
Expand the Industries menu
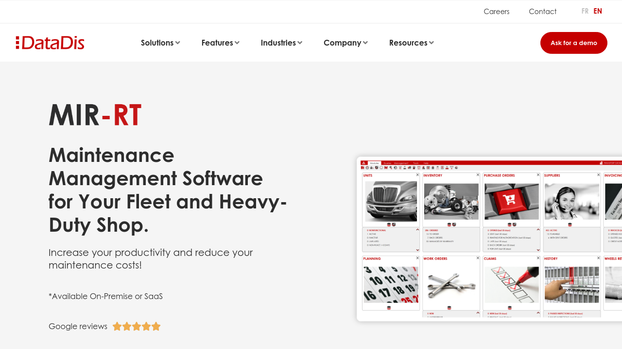click(281, 43)
